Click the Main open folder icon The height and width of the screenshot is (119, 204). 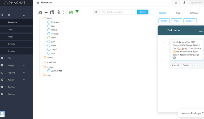pyautogui.click(x=45, y=18)
